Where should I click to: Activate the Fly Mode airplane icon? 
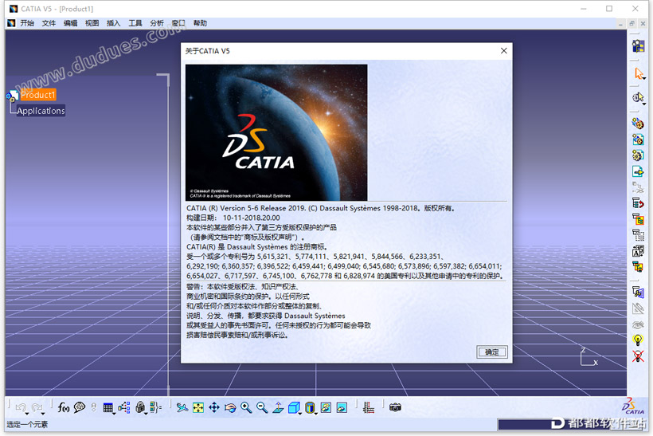point(182,407)
